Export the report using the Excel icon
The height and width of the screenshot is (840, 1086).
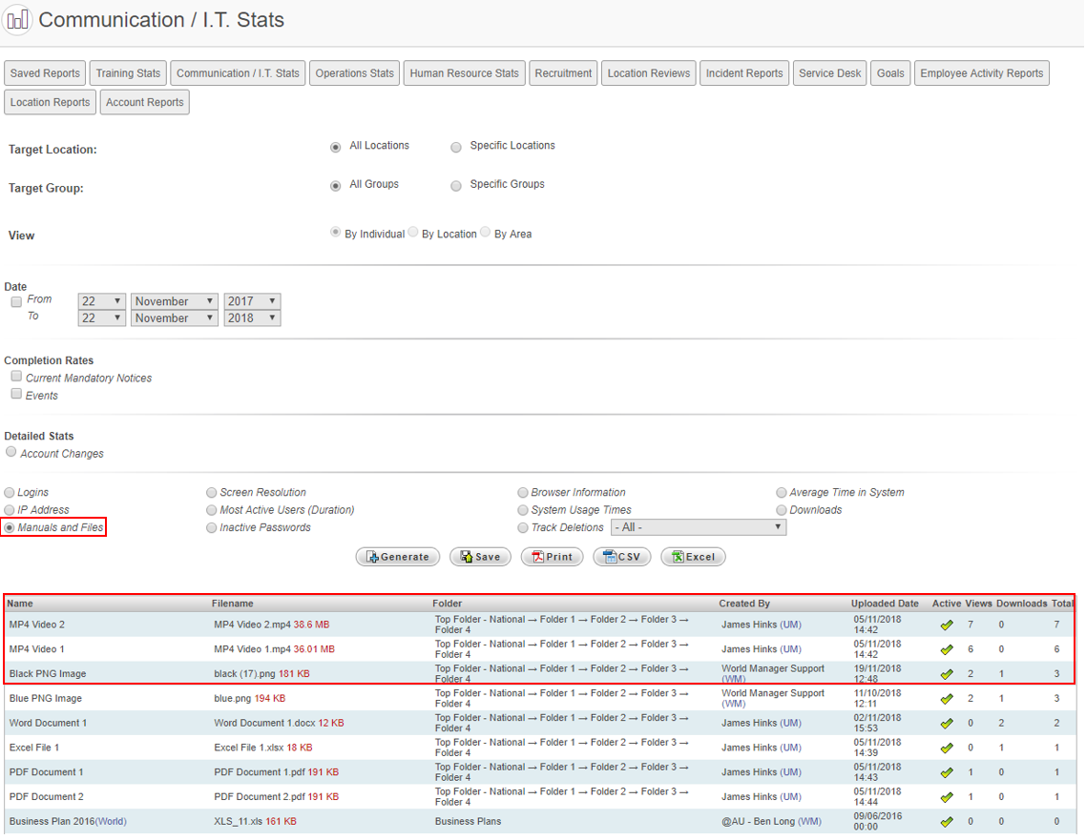(x=677, y=557)
